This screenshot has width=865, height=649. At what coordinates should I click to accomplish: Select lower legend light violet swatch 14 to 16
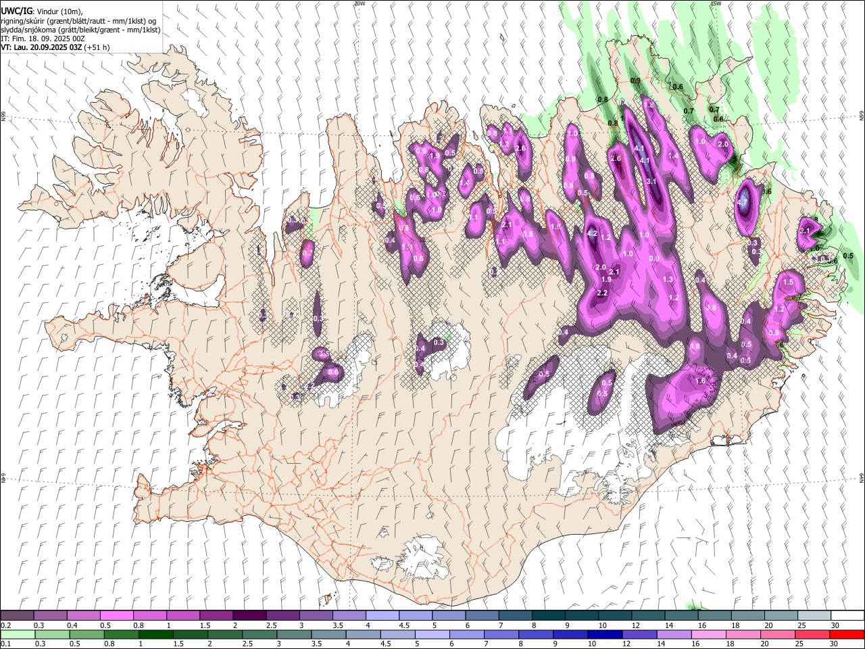coord(674,635)
